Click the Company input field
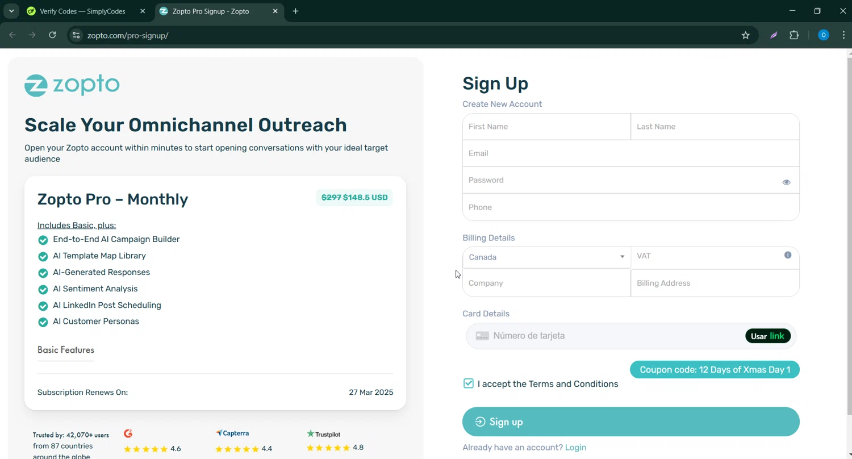 546,283
